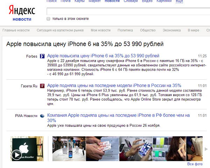Viewport: 210px width, 168px height.
Task: Click the Яндекс logo
Action: coord(22,9)
